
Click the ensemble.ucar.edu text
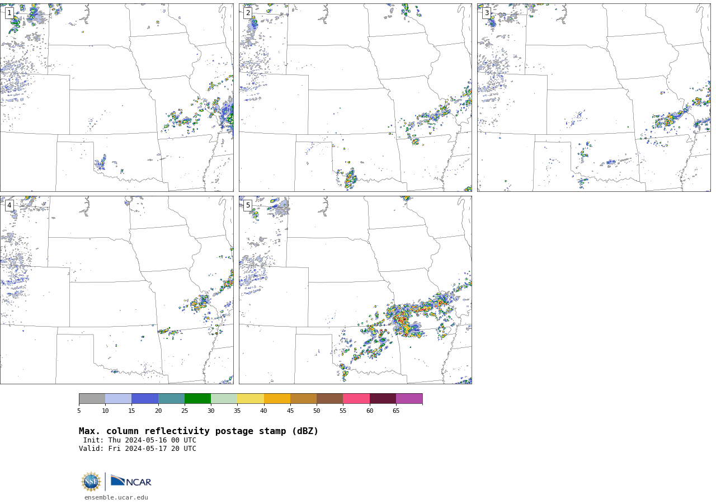[x=116, y=497]
